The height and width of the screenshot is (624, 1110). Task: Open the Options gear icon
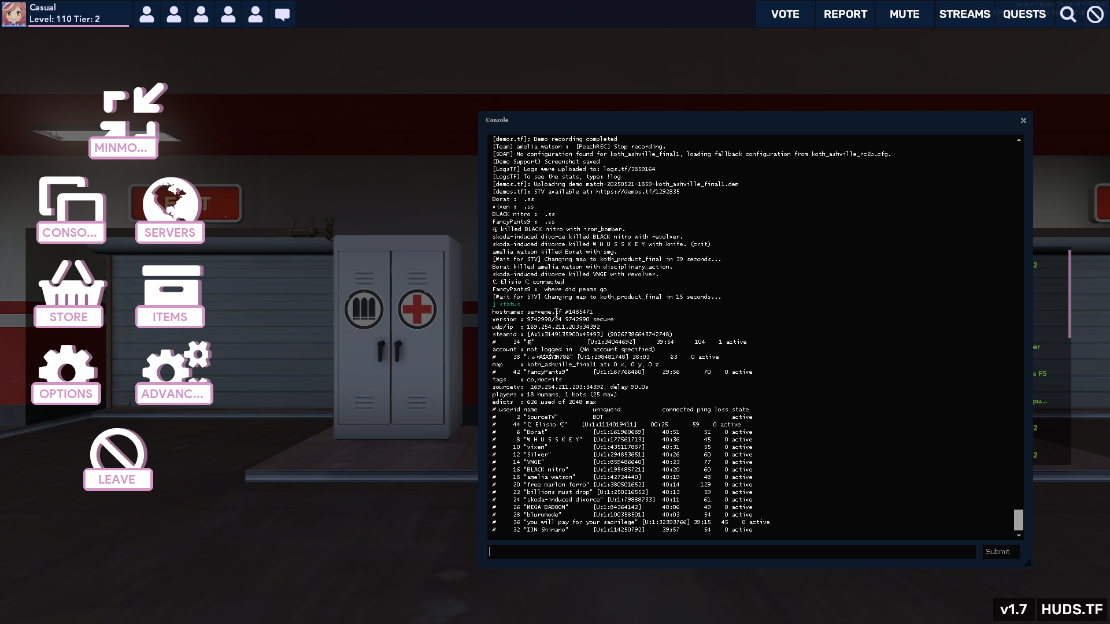(67, 365)
